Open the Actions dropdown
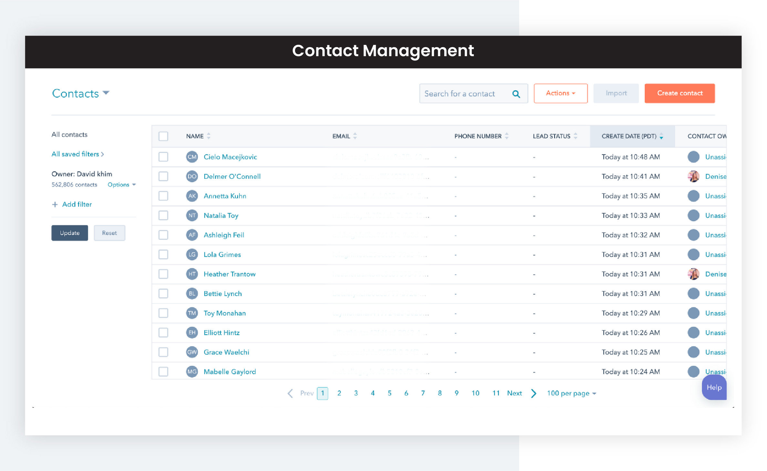Screen dimensions: 767x471 [x=560, y=93]
